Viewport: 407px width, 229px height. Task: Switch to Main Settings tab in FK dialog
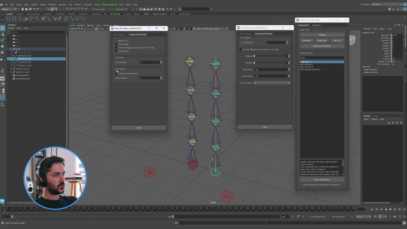pos(245,34)
